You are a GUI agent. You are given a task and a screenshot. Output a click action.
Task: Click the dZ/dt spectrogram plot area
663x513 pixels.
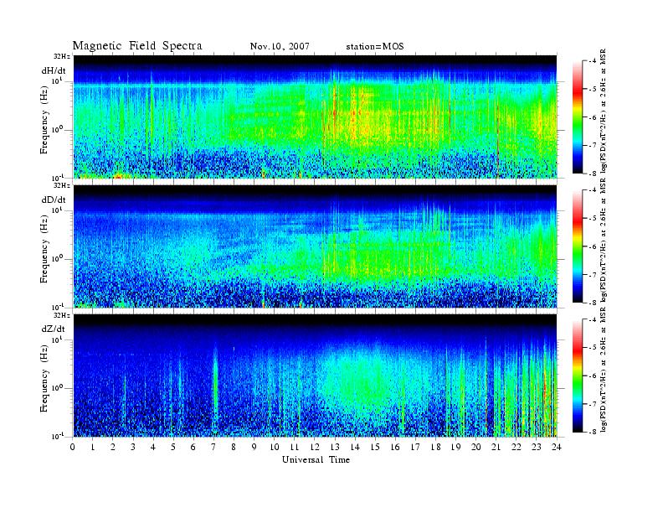(315, 376)
